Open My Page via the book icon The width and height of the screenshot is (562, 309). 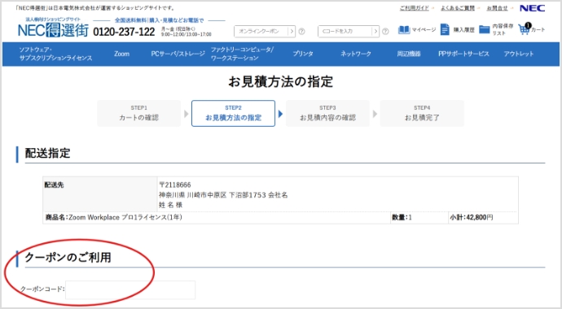[x=404, y=30]
